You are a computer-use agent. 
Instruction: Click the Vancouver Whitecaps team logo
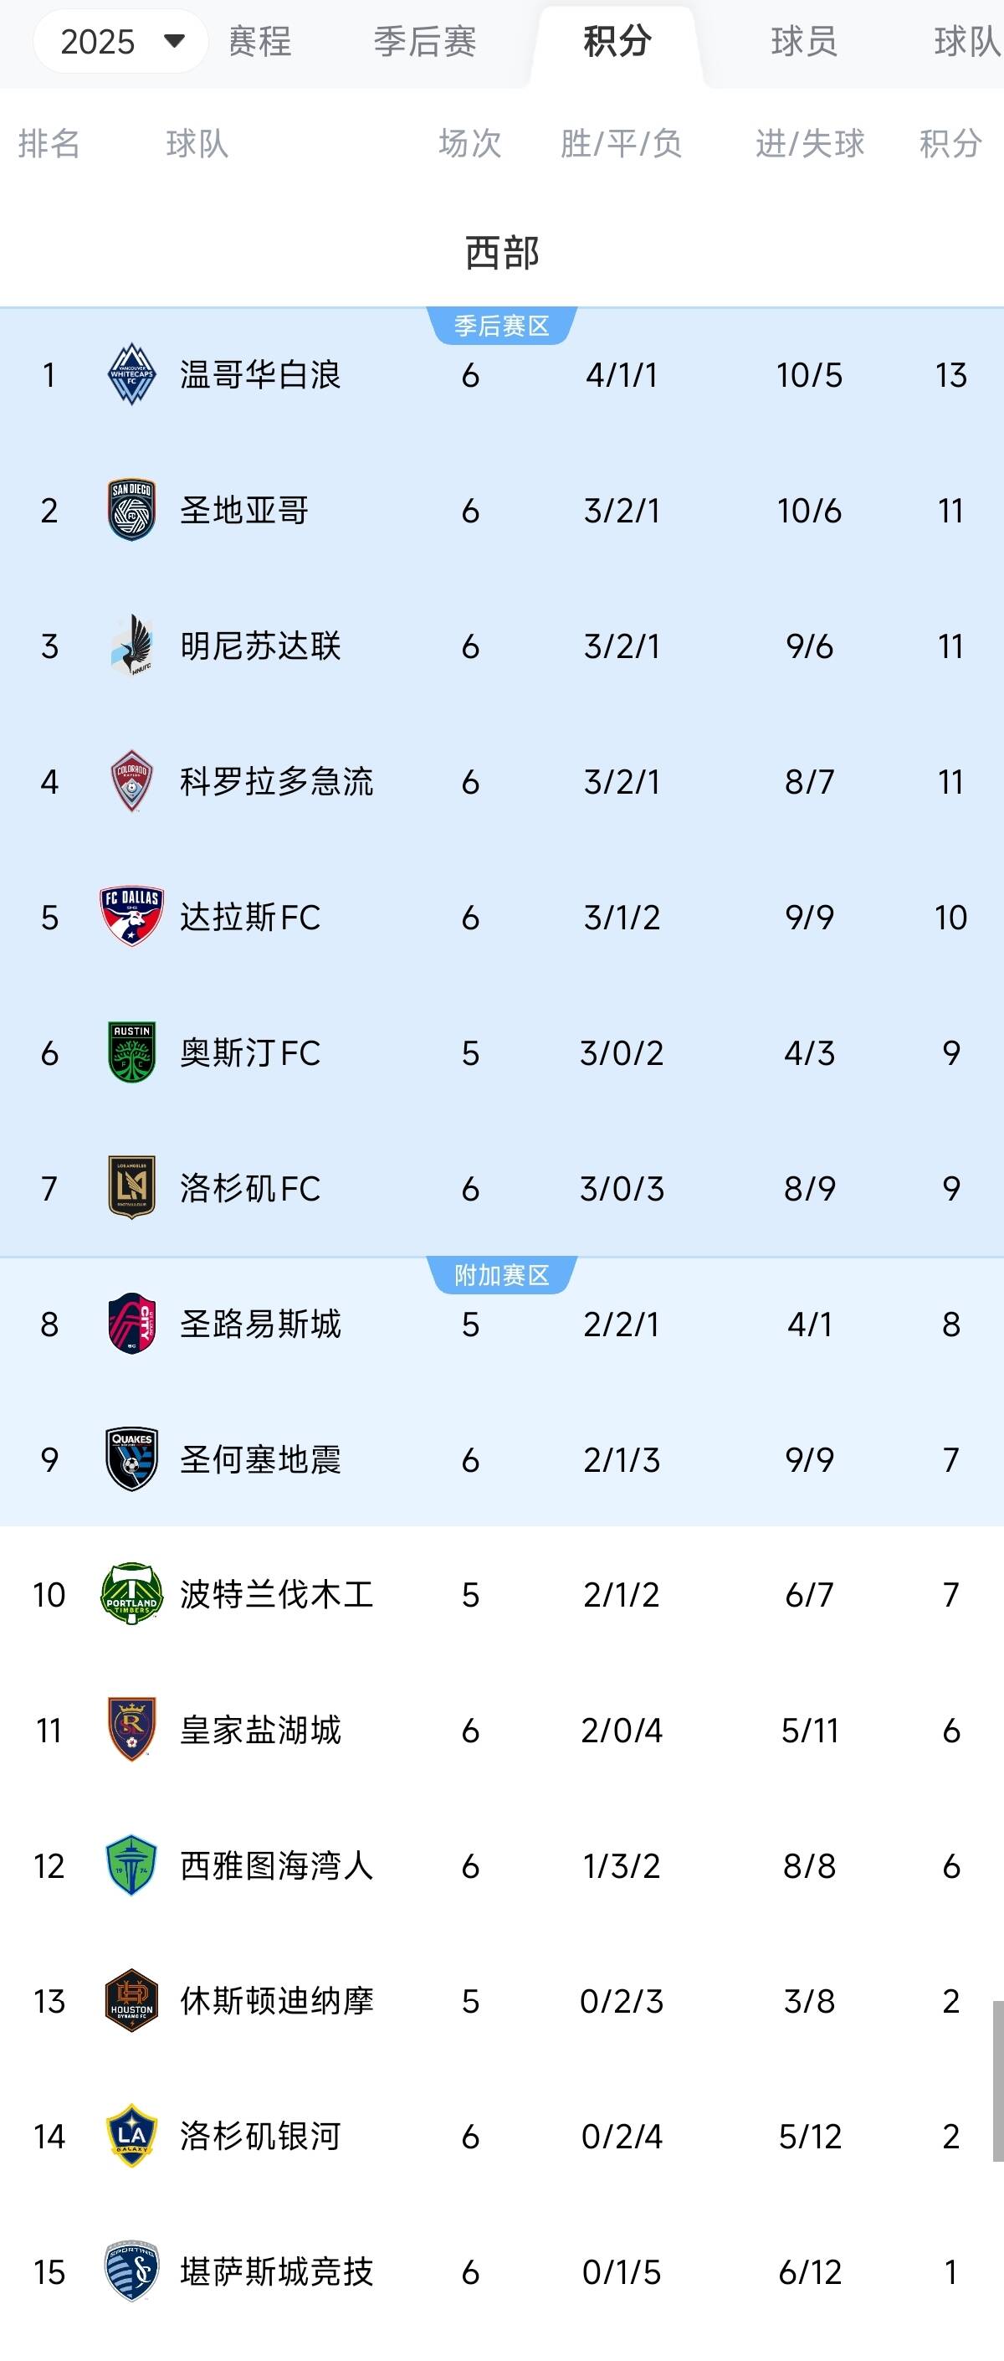pos(131,375)
